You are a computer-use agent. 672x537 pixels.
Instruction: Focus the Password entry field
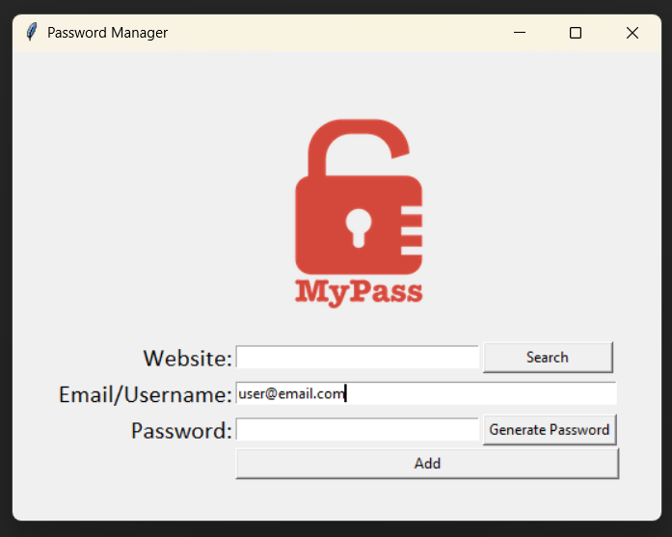click(x=357, y=430)
